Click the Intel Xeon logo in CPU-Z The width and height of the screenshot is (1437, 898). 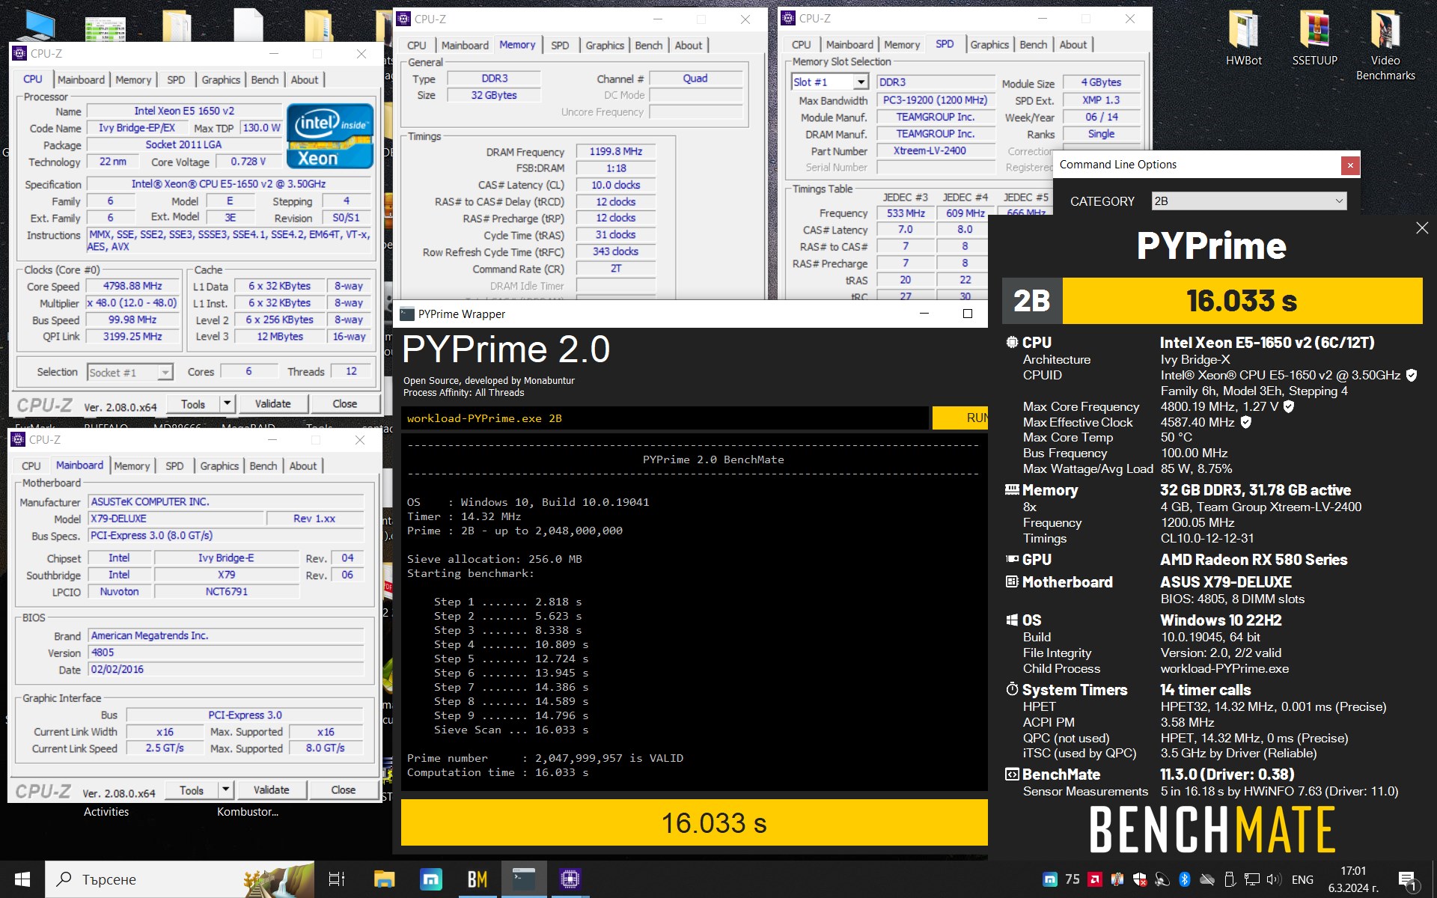point(330,136)
